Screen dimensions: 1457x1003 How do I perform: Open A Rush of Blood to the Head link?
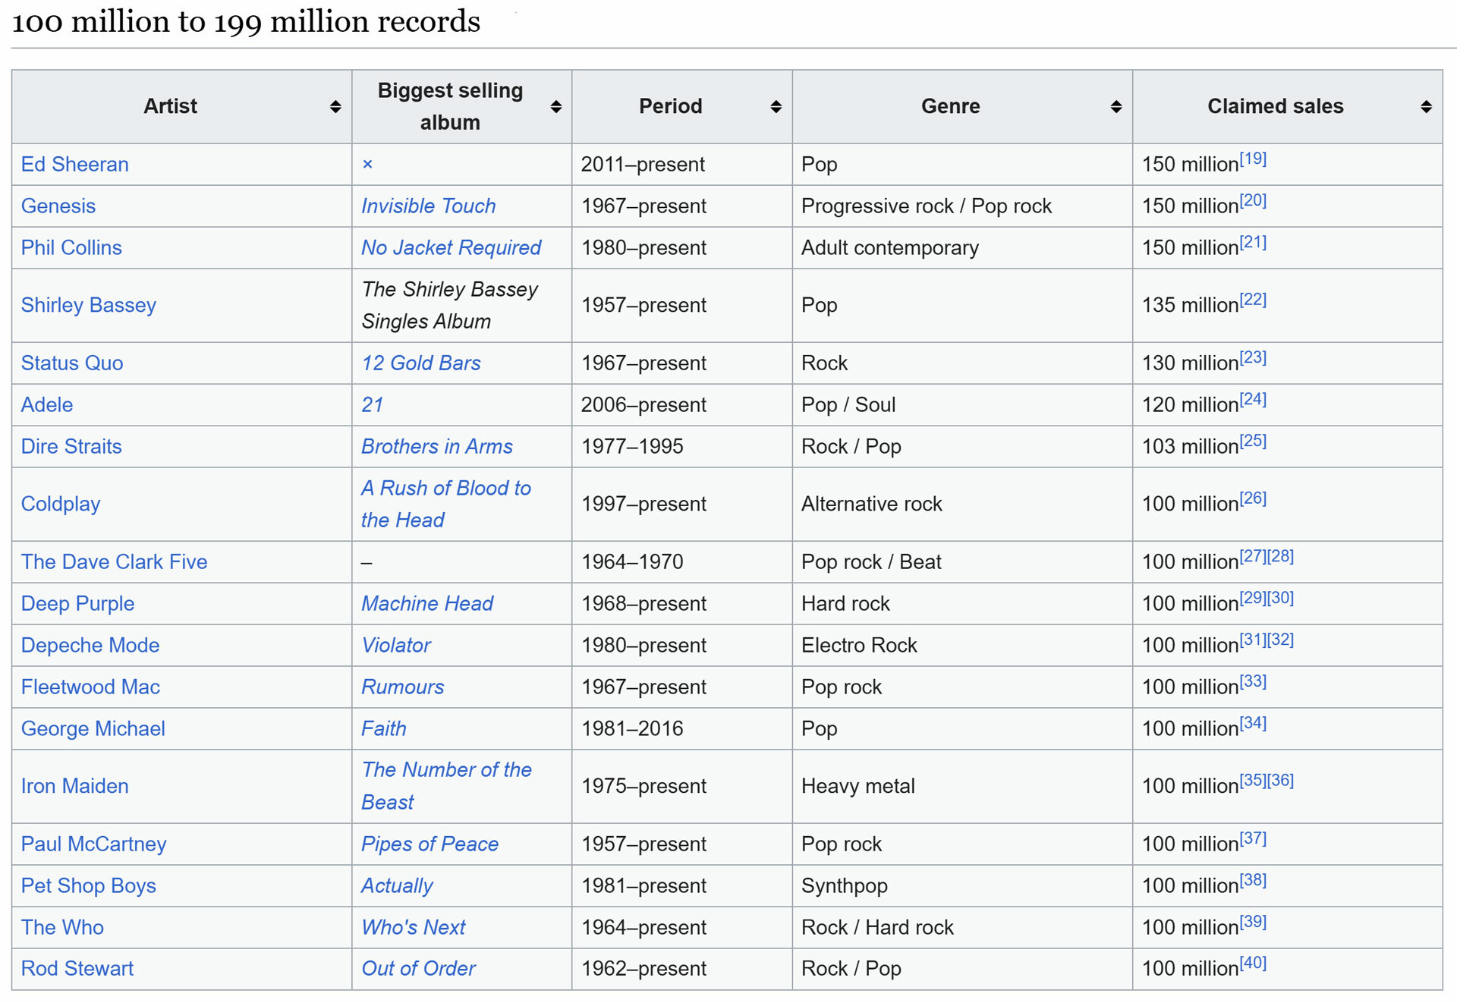[446, 505]
